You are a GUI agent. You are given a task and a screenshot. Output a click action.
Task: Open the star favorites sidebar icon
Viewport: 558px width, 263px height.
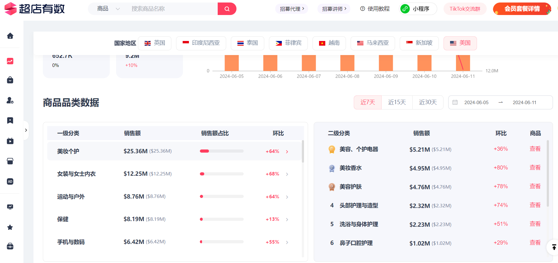click(x=10, y=227)
